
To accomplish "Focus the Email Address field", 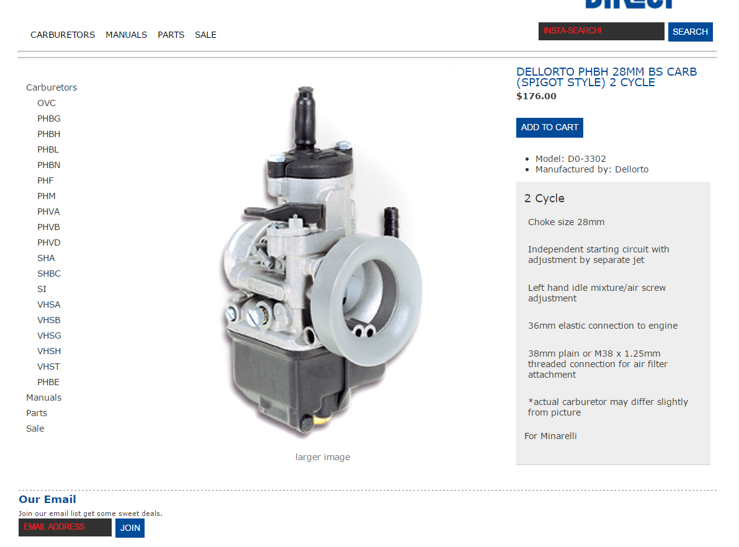I will tap(65, 528).
